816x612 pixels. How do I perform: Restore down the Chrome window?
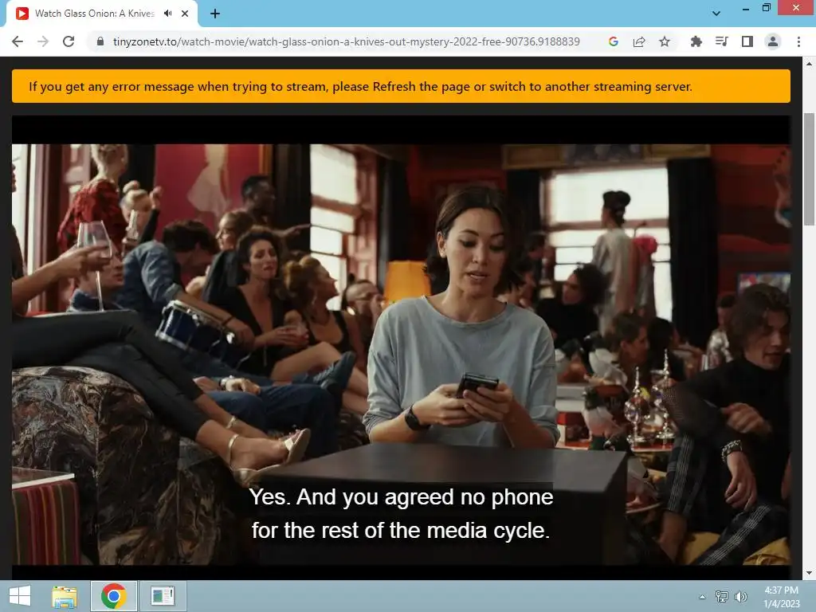766,8
